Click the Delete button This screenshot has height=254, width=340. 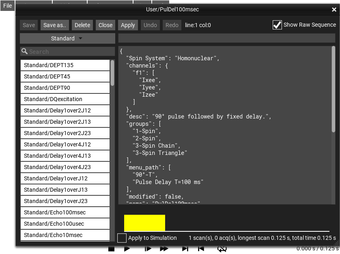[82, 25]
